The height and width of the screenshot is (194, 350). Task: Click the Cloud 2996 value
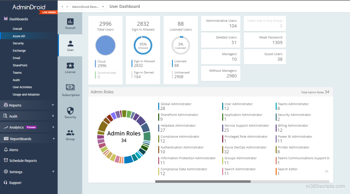coord(102,66)
